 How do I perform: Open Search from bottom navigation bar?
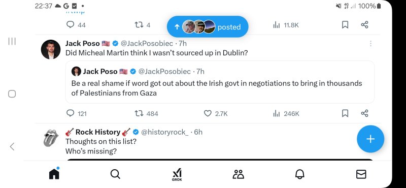coord(115,174)
